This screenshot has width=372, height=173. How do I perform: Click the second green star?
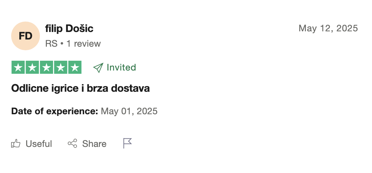[32, 68]
